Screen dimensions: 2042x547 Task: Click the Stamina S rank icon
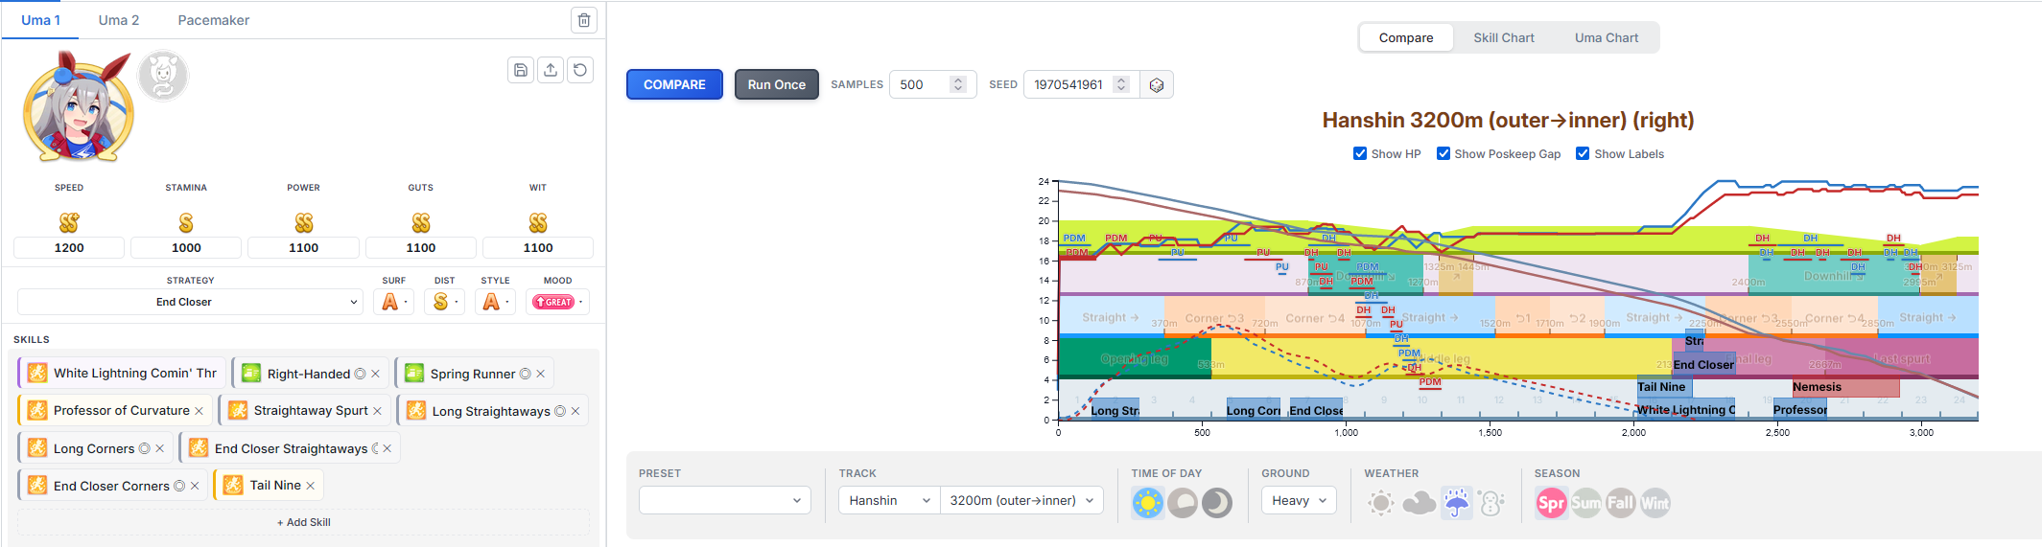pos(186,222)
